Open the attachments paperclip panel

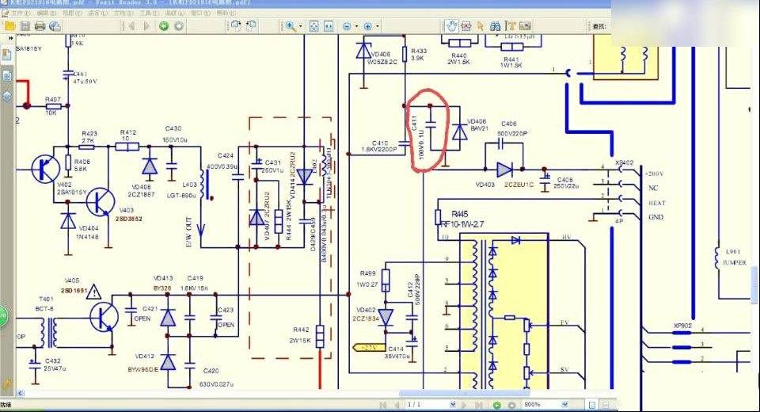tap(6, 383)
